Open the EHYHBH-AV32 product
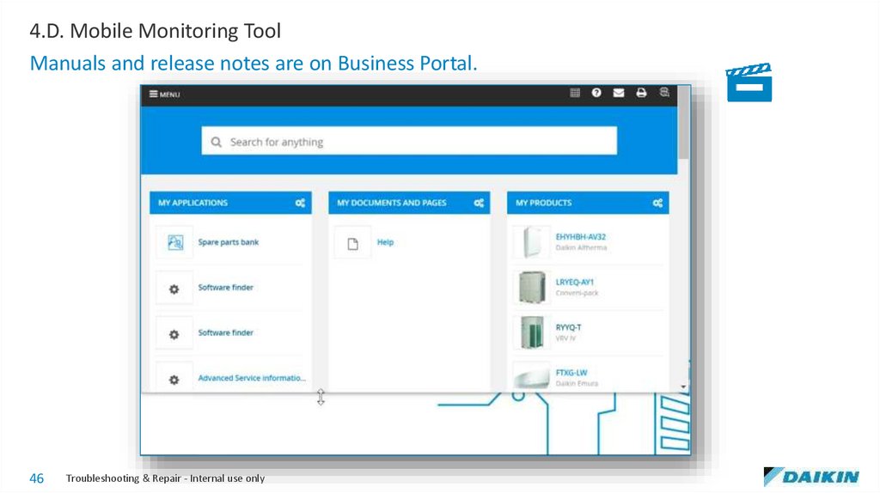 point(580,237)
